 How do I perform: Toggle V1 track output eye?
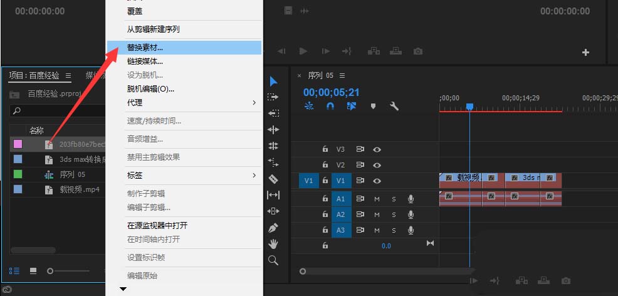pyautogui.click(x=377, y=181)
